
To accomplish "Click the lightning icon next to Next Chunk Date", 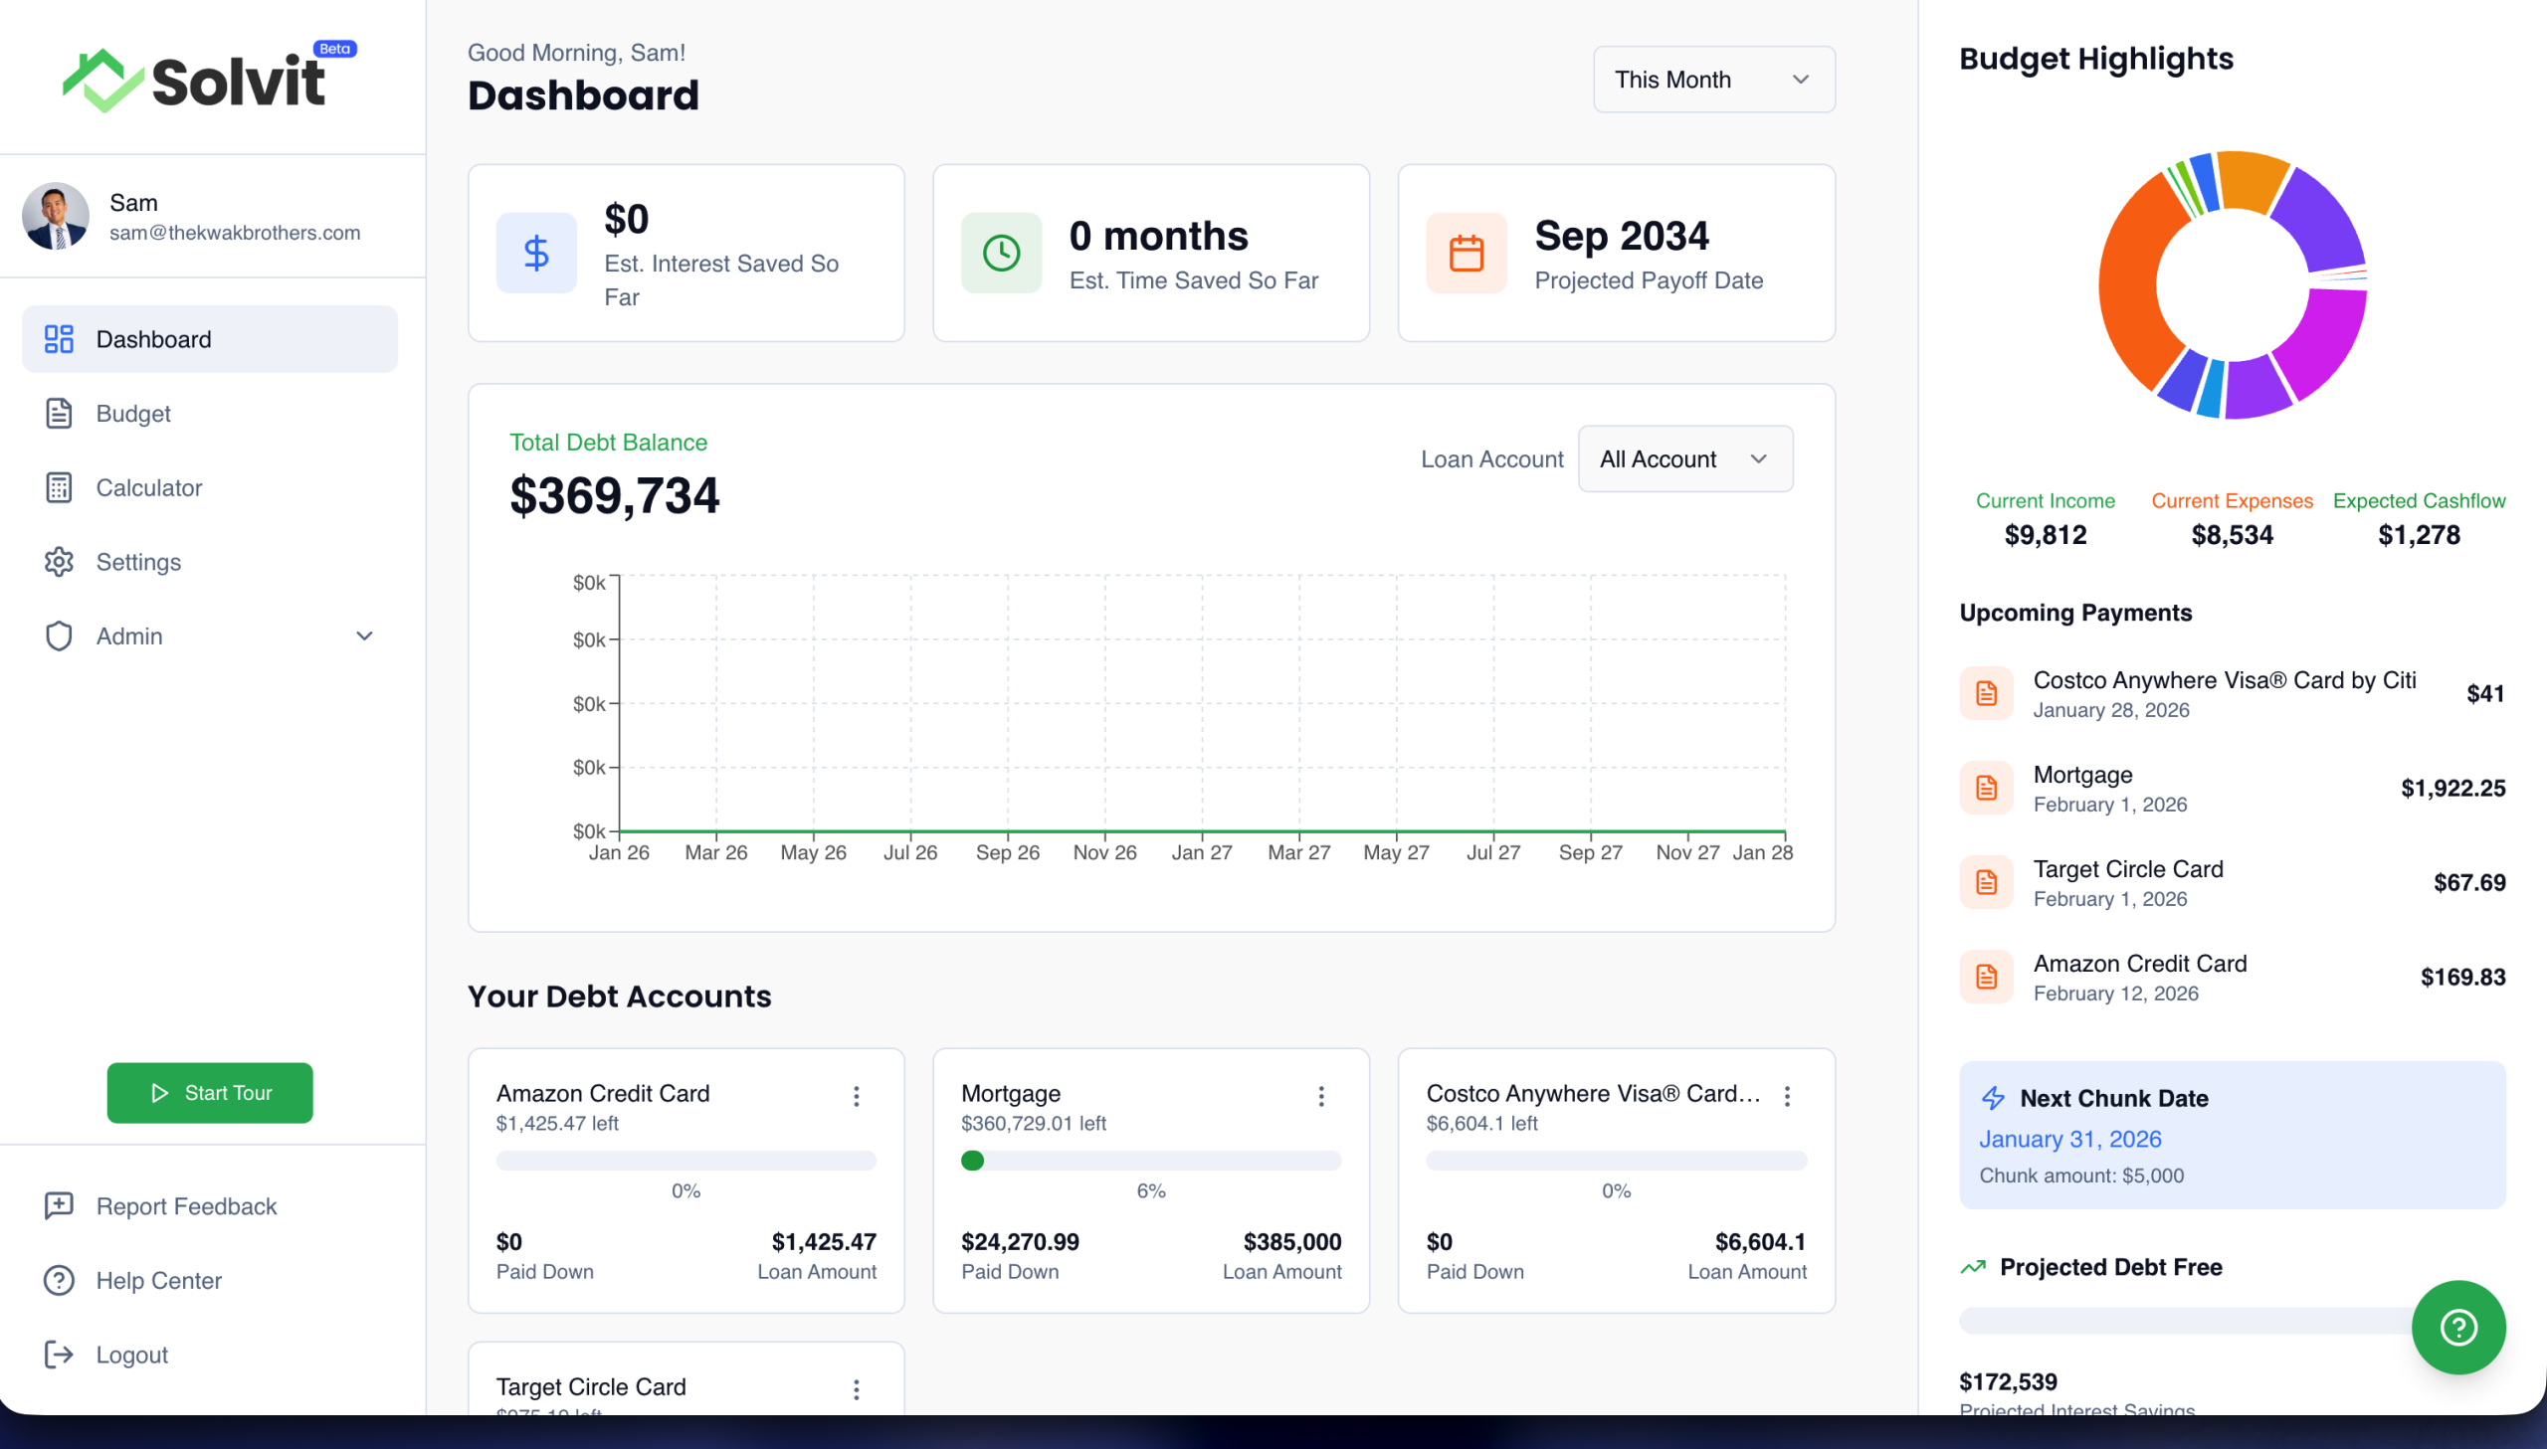I will click(x=1994, y=1099).
